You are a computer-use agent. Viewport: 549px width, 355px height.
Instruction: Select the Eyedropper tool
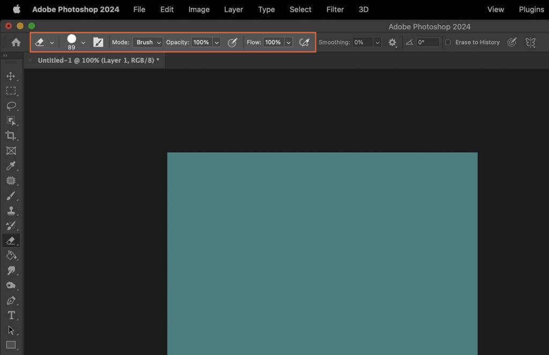(12, 166)
